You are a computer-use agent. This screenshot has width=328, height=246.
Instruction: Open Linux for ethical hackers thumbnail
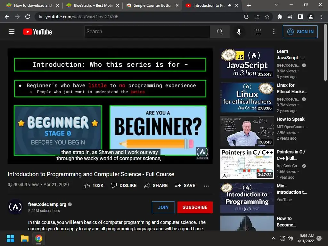coord(247,97)
